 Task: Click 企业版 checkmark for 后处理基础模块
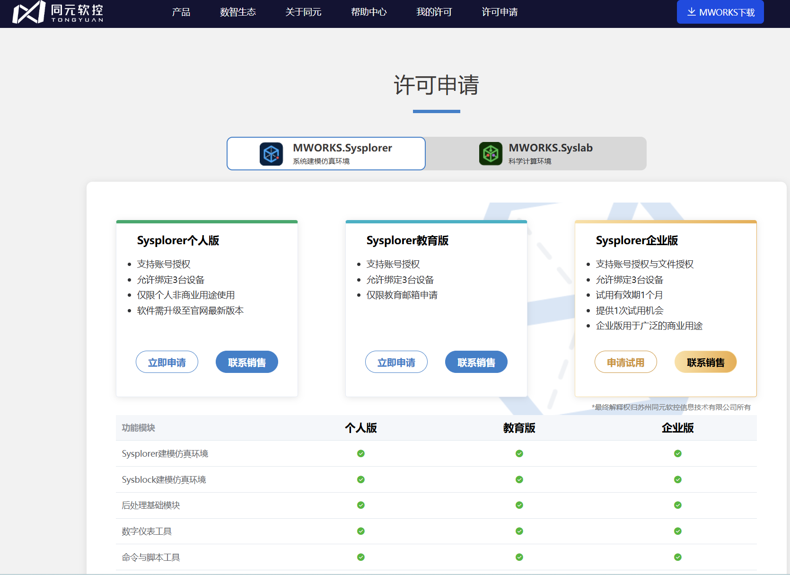point(678,505)
